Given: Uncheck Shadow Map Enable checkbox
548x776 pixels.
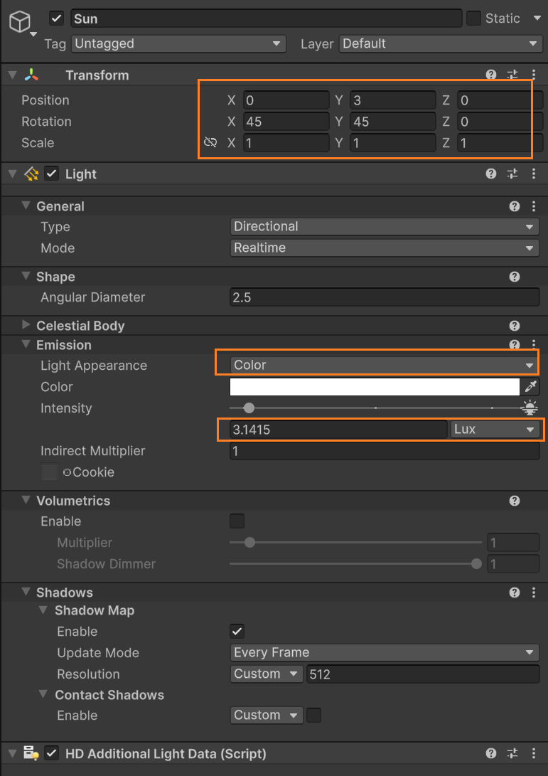Looking at the screenshot, I should pos(237,631).
